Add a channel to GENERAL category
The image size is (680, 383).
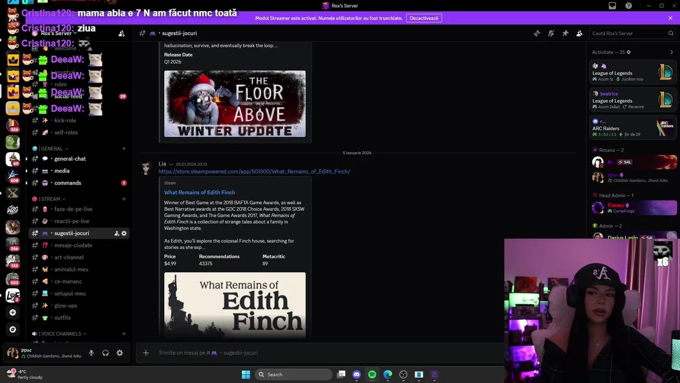pyautogui.click(x=124, y=149)
